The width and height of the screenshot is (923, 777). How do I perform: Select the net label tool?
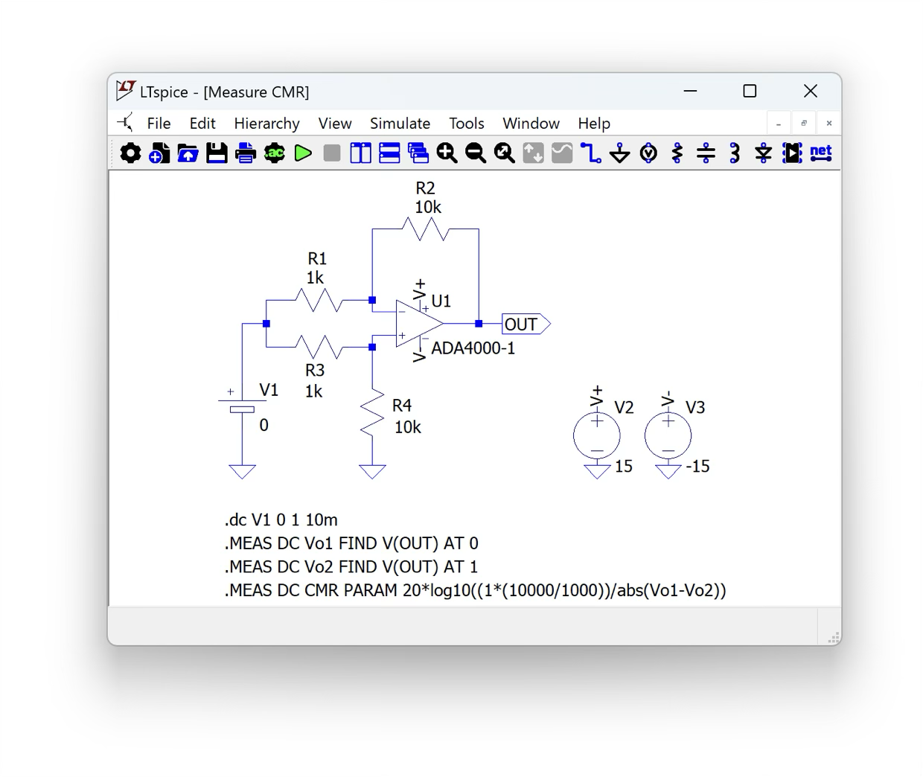pyautogui.click(x=821, y=153)
